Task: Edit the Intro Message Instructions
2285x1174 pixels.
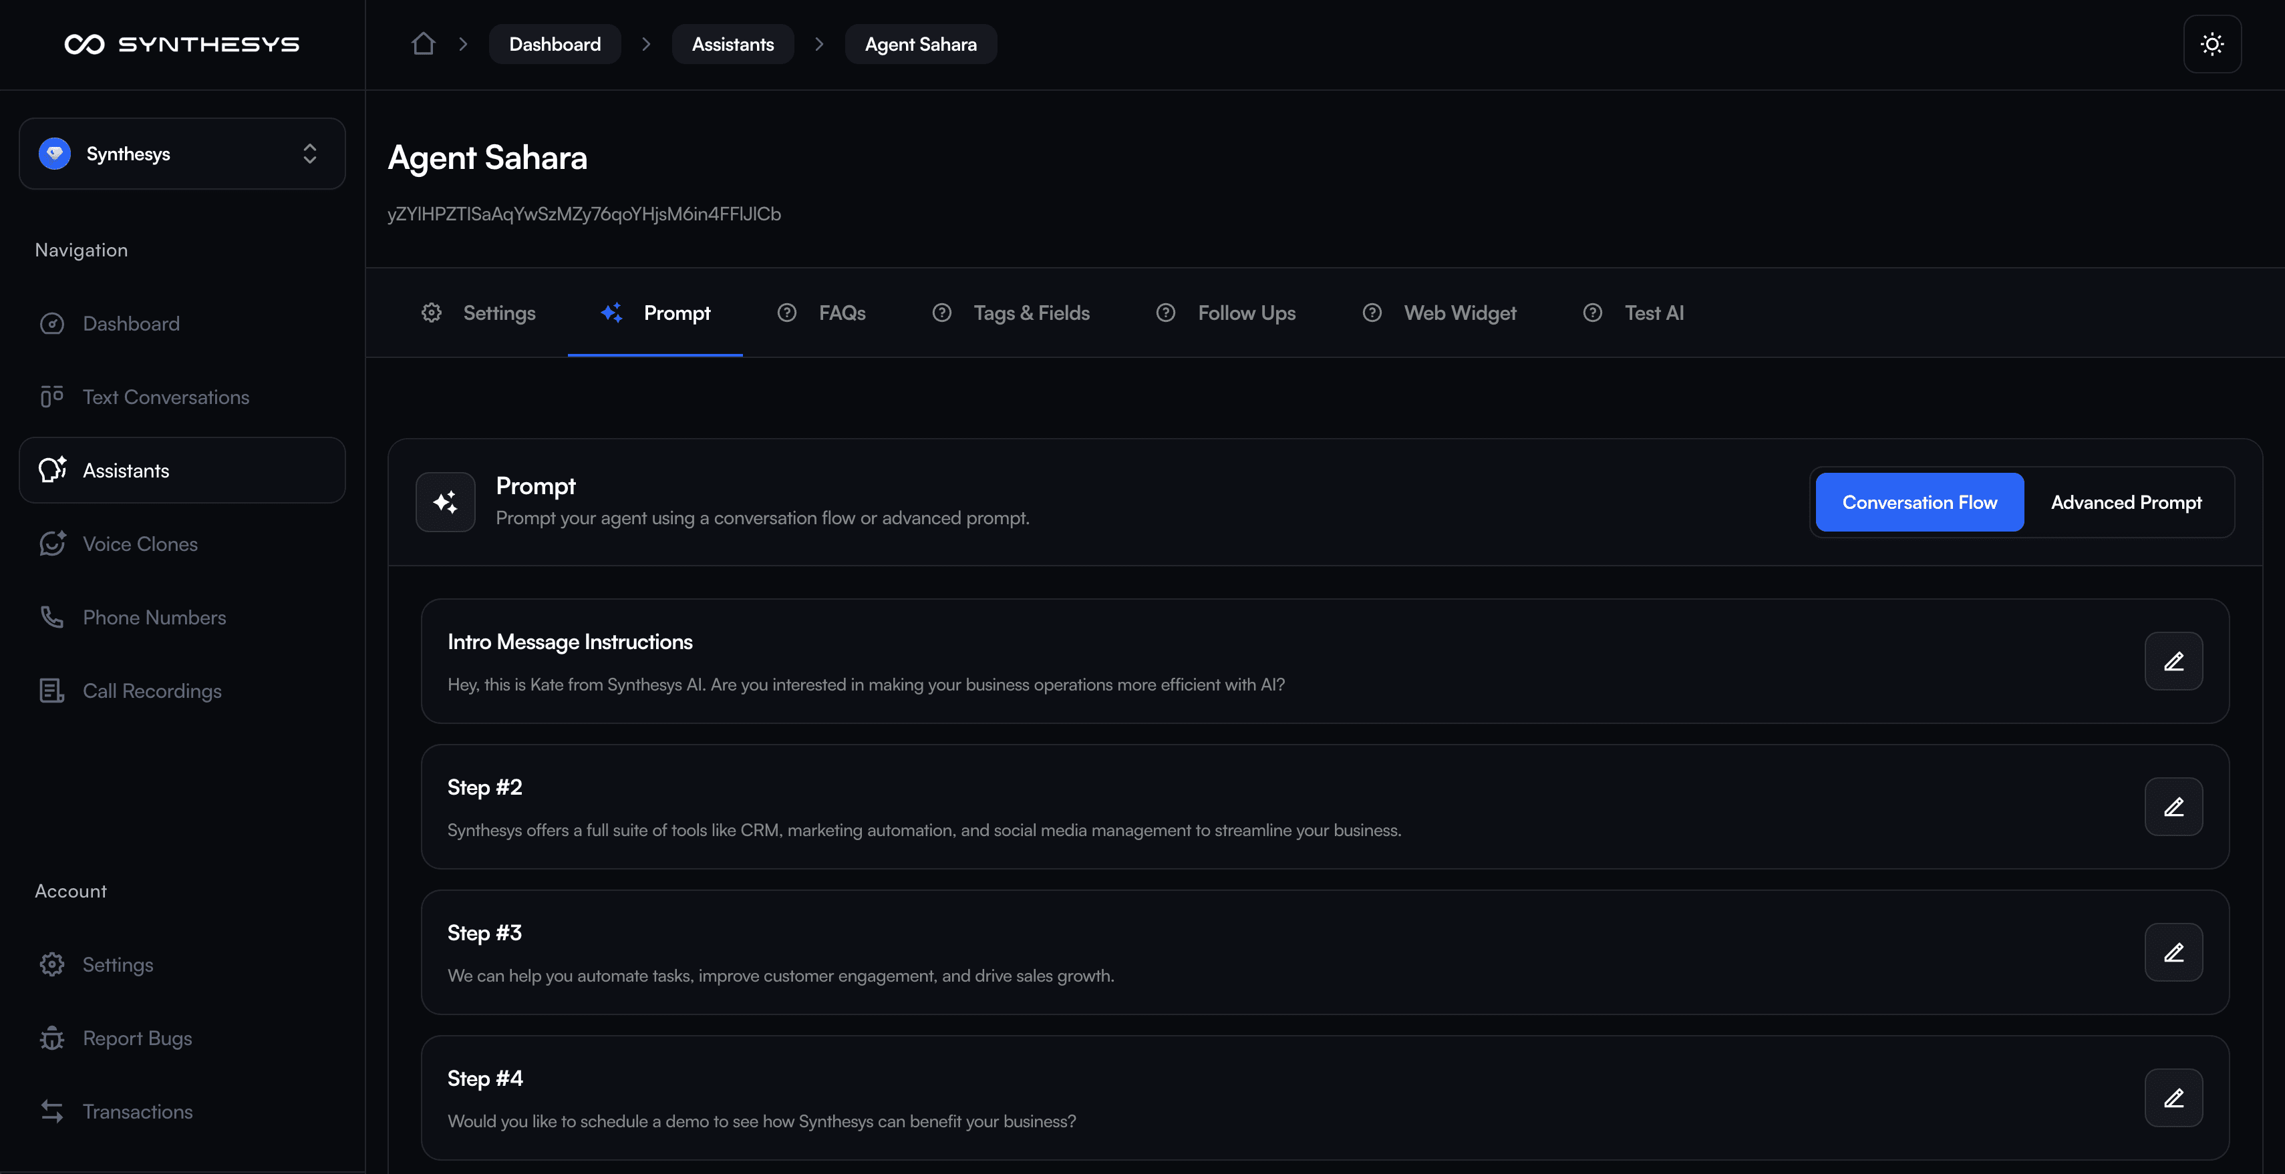Action: [x=2172, y=662]
